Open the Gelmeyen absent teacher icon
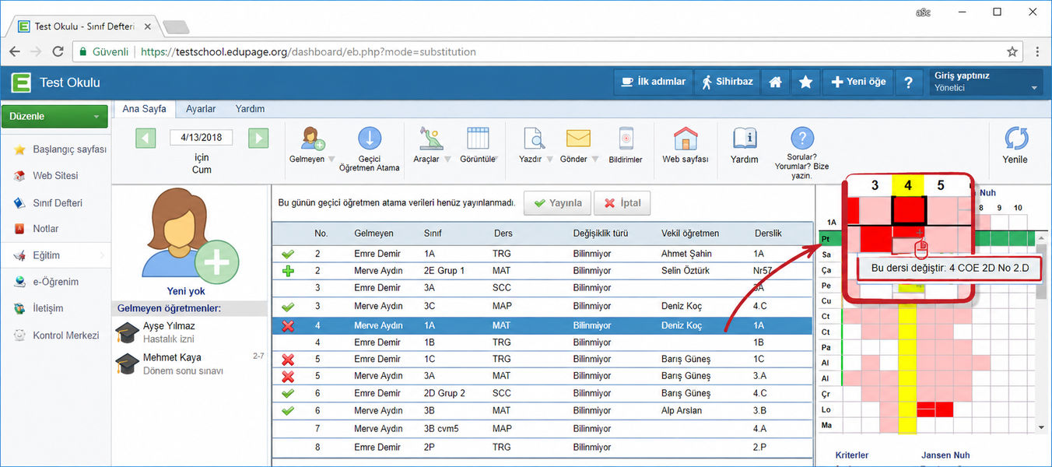1052x467 pixels. (x=312, y=139)
